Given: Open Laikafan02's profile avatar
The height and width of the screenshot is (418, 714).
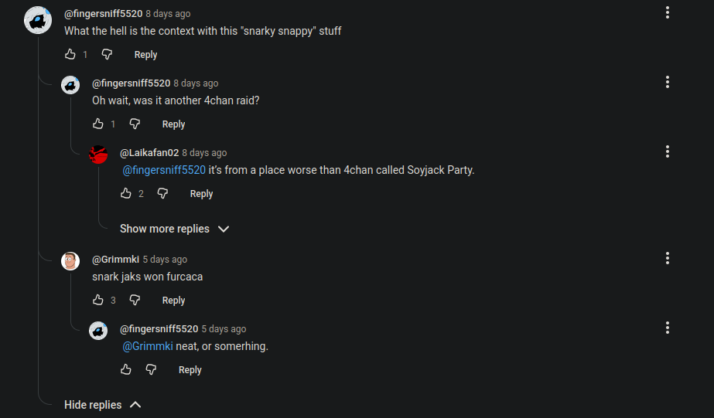Looking at the screenshot, I should click(x=98, y=154).
